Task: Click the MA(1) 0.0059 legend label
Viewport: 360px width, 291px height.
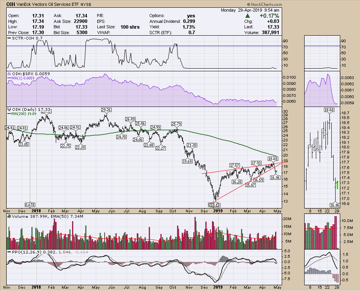Action: pyautogui.click(x=21, y=78)
